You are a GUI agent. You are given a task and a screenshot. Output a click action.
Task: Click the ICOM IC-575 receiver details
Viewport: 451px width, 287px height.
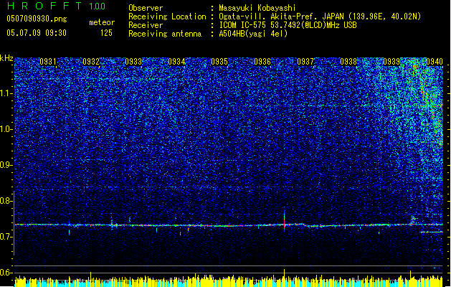point(288,25)
